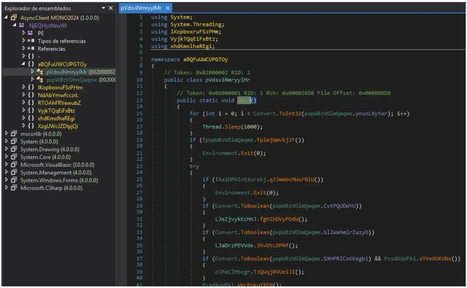Click the class icon of pxpWBzVOlmQaqme in tree
The image size is (467, 288).
(40, 80)
